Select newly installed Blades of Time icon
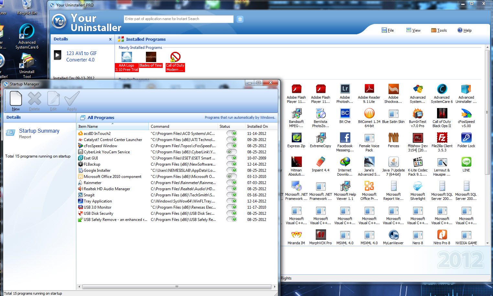The image size is (493, 296). coord(151,57)
